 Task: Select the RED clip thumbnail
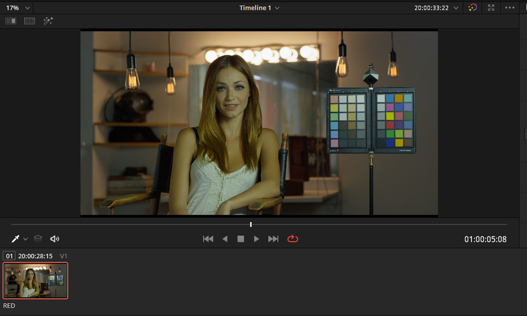tap(35, 281)
